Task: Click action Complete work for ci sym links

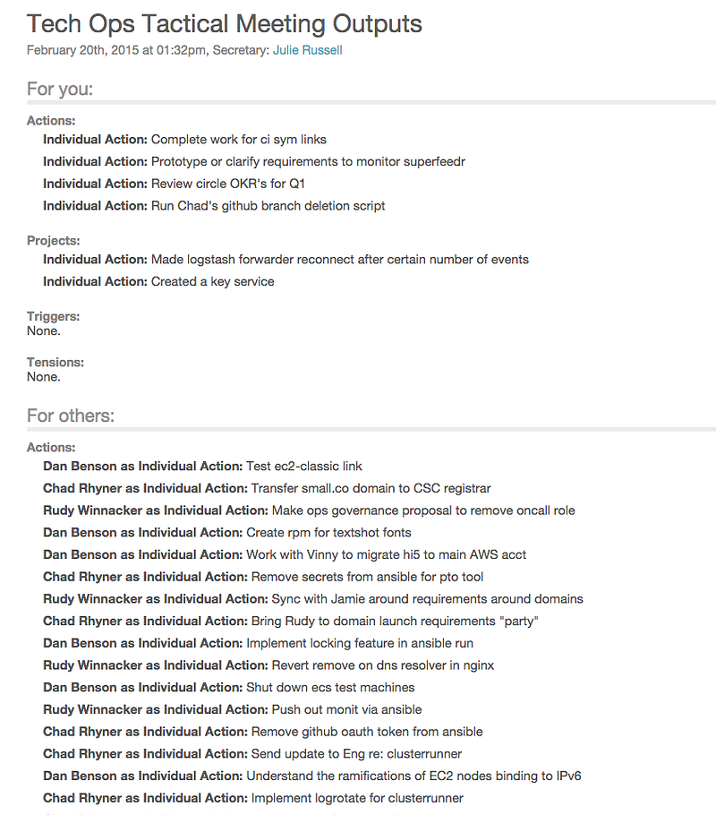Action: (x=184, y=140)
